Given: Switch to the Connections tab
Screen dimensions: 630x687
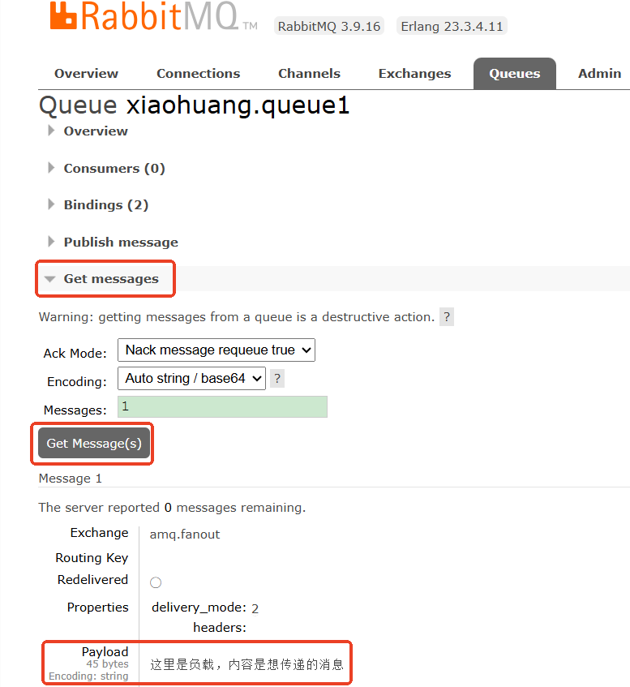Looking at the screenshot, I should click(x=199, y=74).
